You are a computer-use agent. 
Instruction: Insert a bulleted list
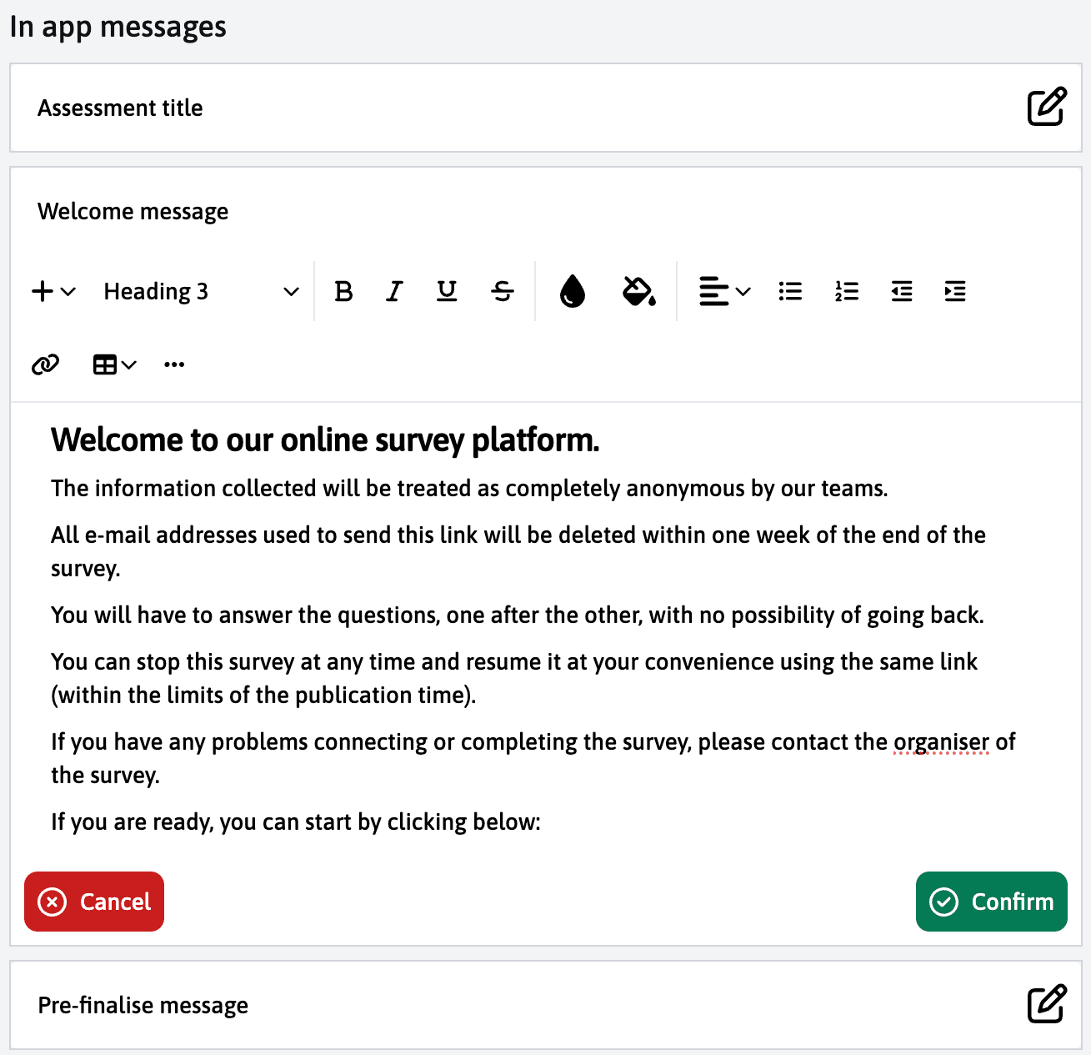(790, 291)
